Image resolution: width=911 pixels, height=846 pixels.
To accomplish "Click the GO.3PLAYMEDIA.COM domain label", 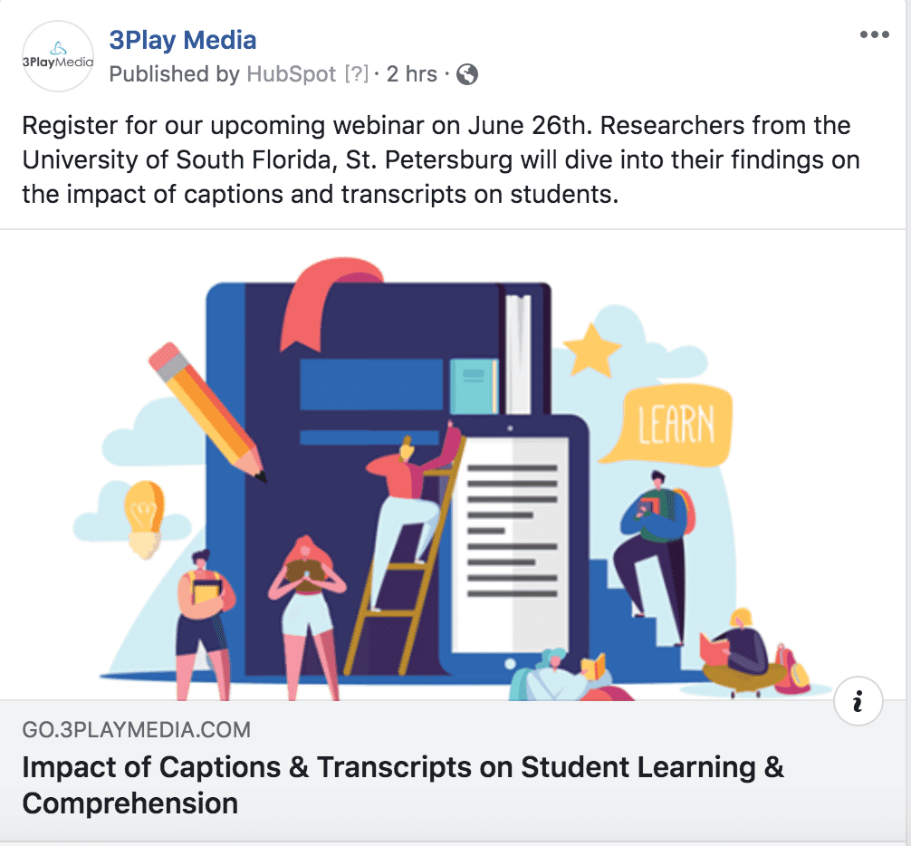I will (x=137, y=730).
